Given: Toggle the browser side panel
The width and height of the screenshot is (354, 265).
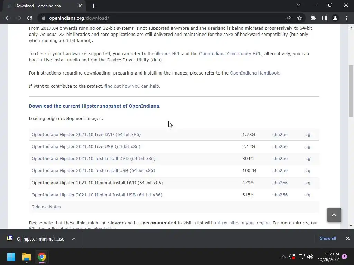Looking at the screenshot, I should [x=324, y=18].
